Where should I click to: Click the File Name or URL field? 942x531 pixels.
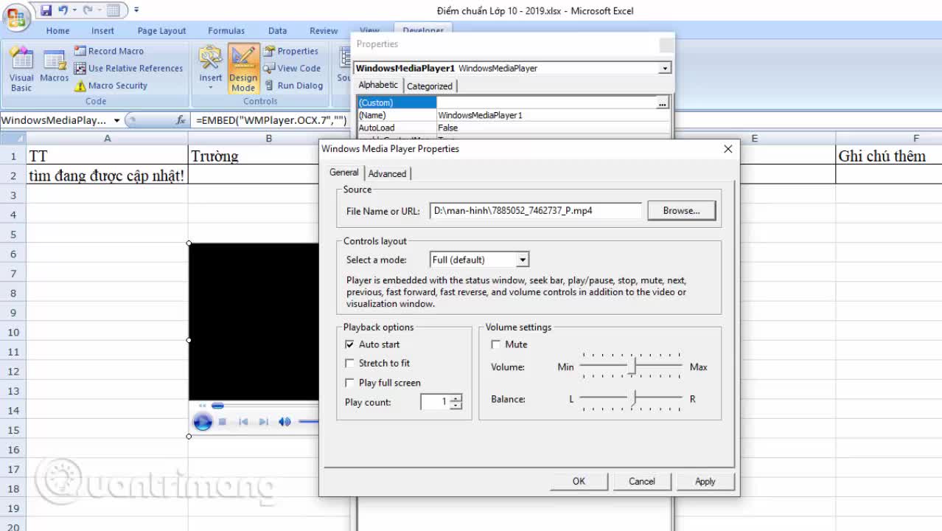536,210
